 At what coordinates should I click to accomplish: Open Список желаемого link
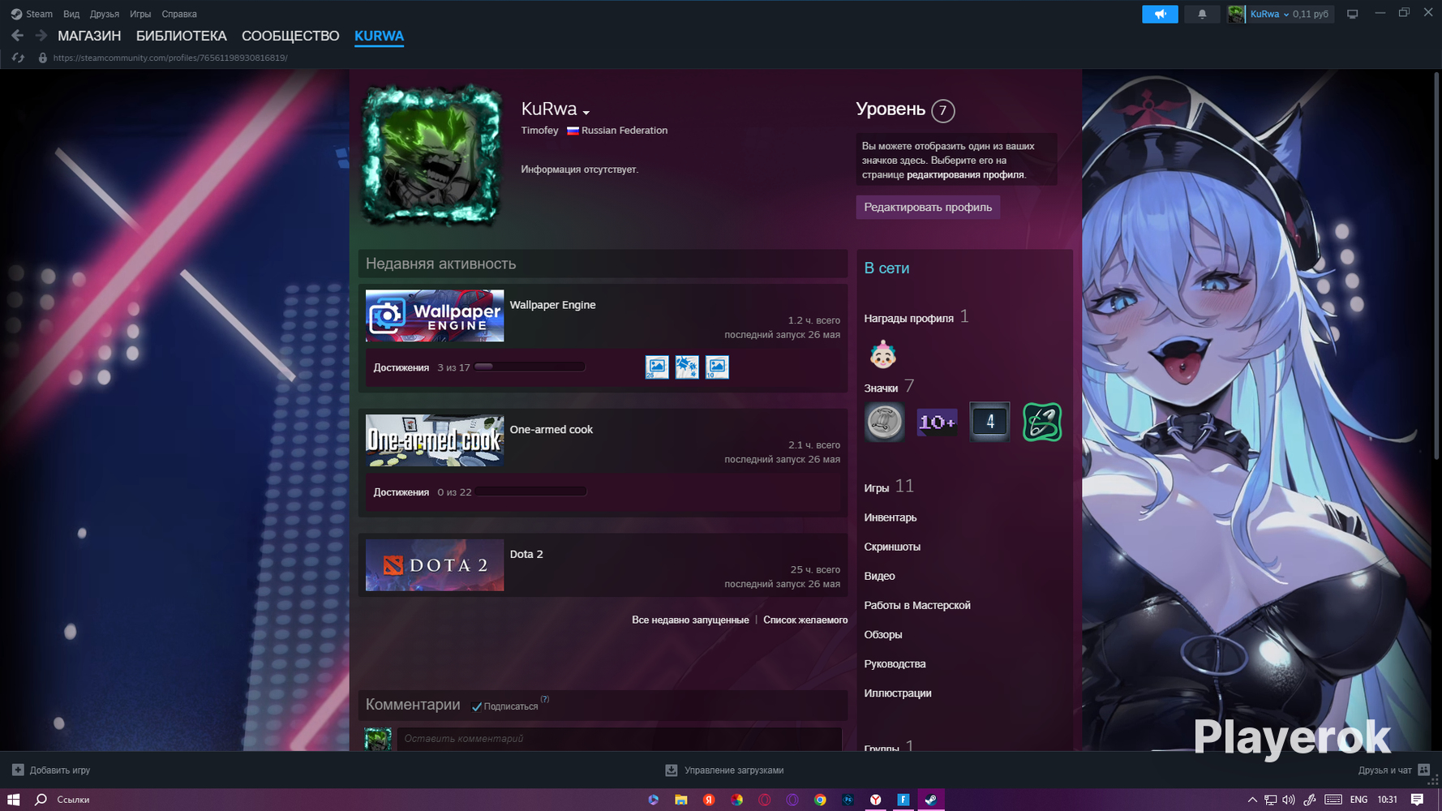(805, 620)
